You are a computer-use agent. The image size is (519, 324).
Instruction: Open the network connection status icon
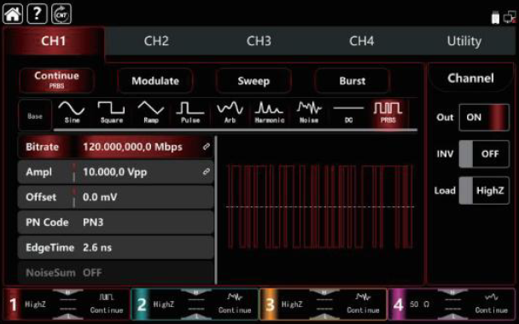pyautogui.click(x=509, y=17)
